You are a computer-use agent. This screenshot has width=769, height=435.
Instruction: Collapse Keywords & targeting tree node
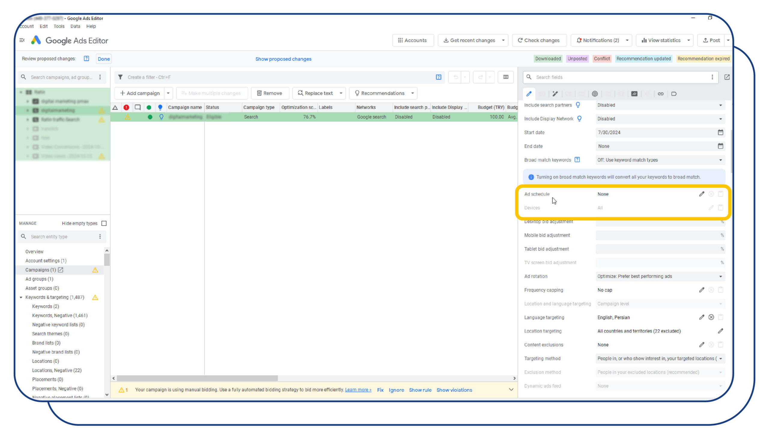(x=21, y=297)
